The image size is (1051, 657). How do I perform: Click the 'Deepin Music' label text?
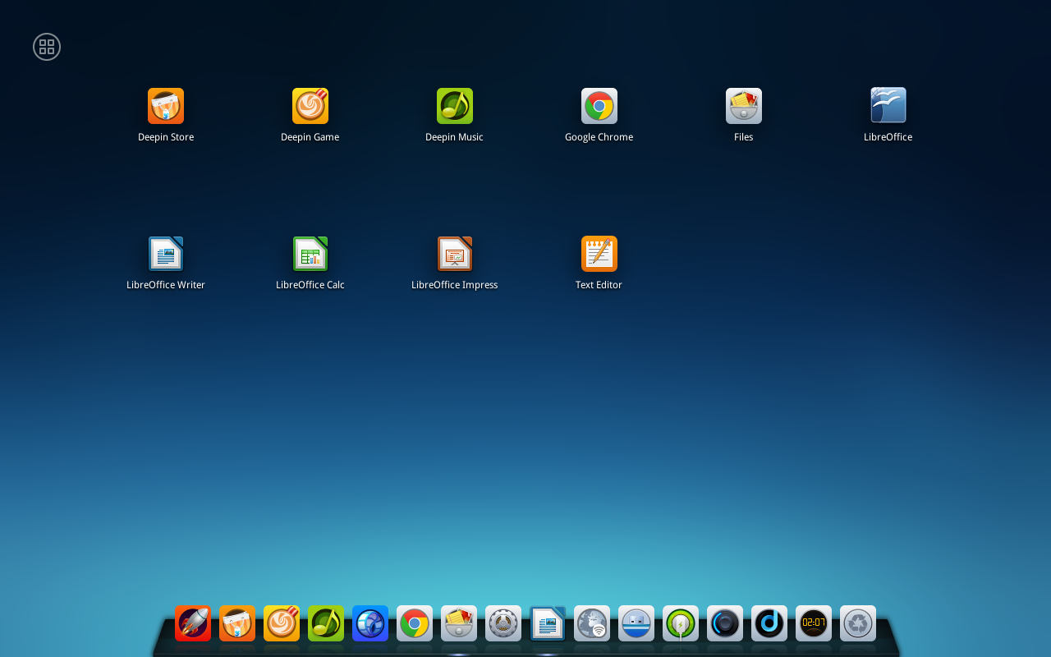point(454,137)
